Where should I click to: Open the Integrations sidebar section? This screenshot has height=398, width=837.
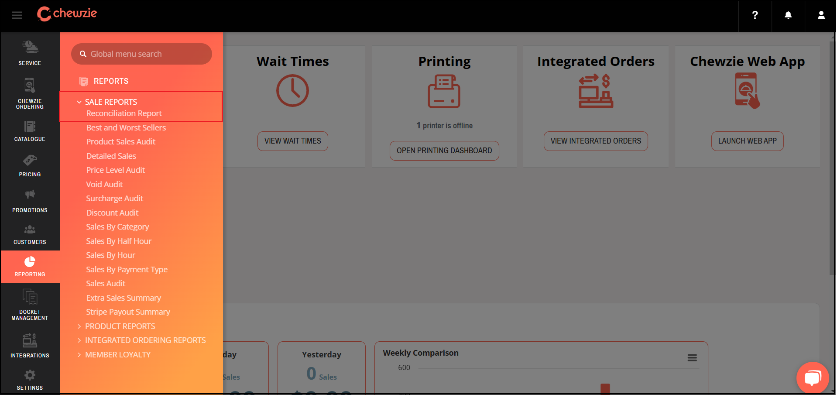pyautogui.click(x=30, y=346)
